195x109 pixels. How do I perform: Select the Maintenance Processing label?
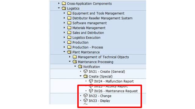[x=95, y=62]
